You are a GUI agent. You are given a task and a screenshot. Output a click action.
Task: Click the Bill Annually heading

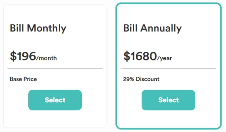pos(152,29)
